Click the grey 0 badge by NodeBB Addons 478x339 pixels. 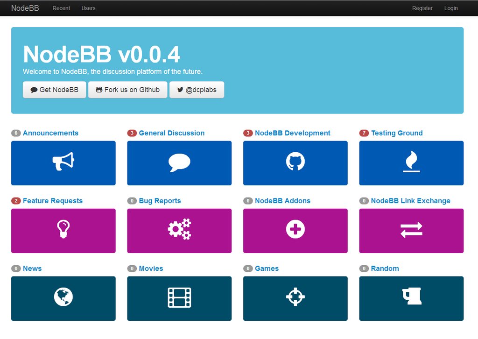coord(248,201)
